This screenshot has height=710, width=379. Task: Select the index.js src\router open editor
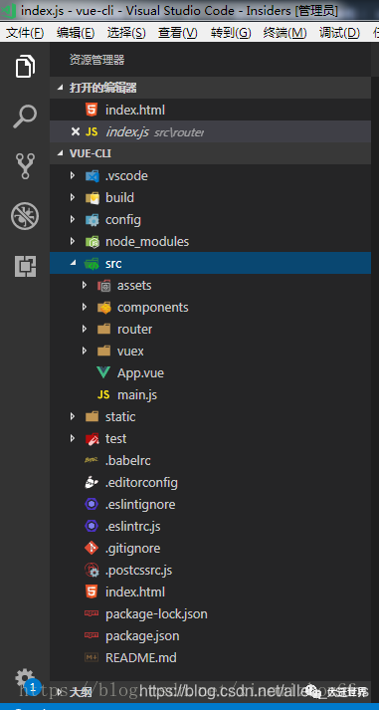tap(210, 131)
